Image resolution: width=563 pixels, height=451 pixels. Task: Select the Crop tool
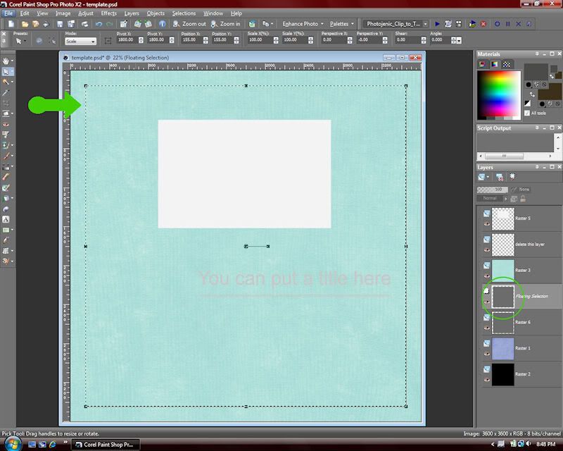click(6, 103)
